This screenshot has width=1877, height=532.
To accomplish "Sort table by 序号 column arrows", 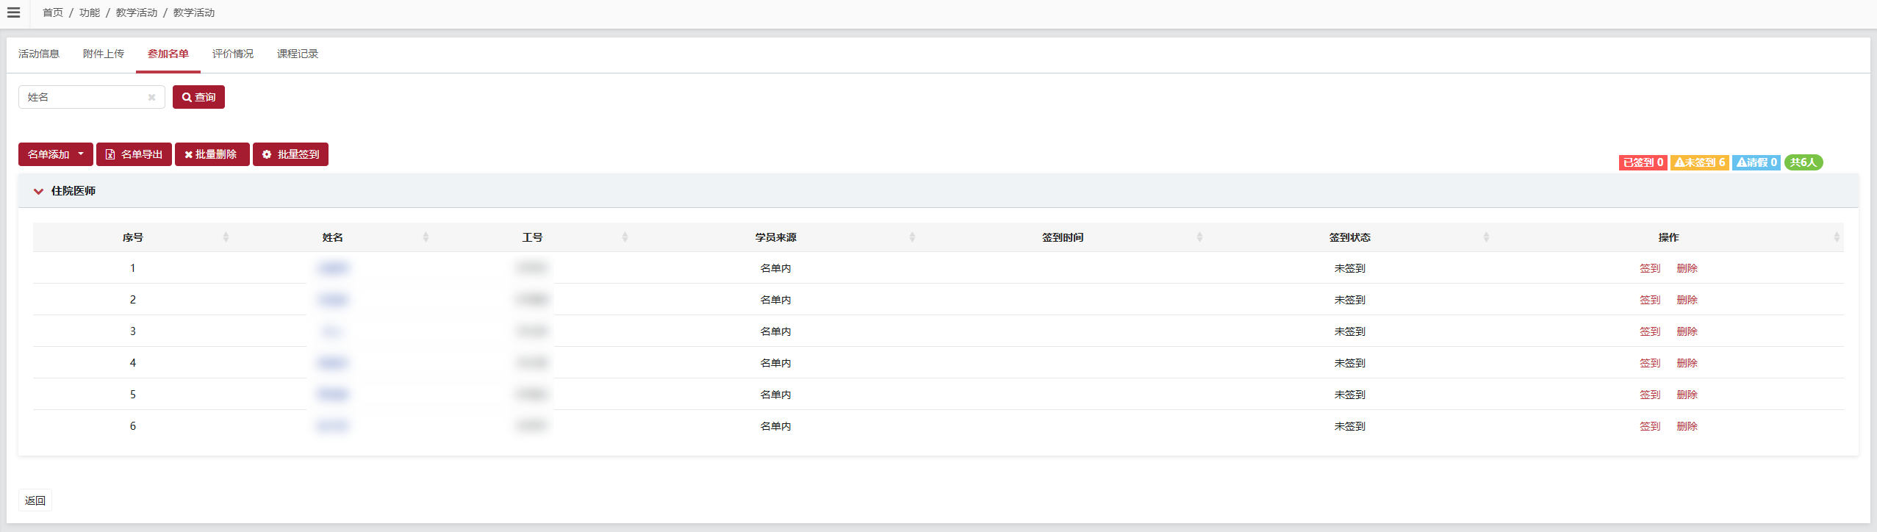I will pos(226,237).
